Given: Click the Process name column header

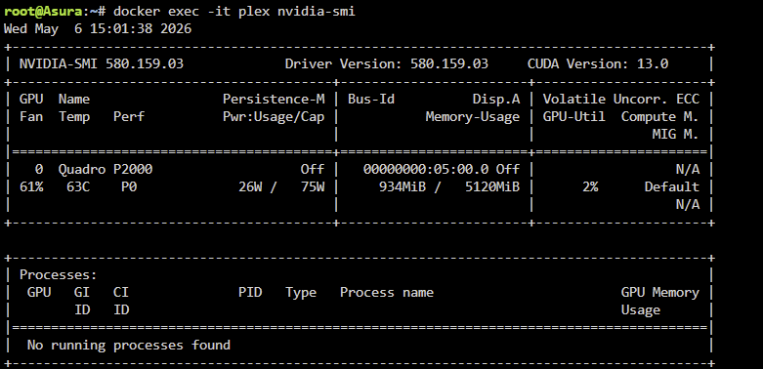Looking at the screenshot, I should pyautogui.click(x=386, y=293).
